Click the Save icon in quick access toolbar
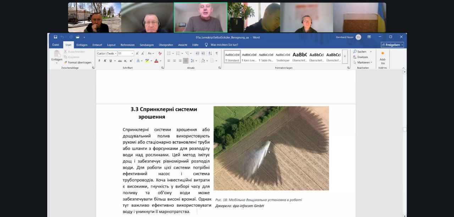Image resolution: width=454 pixels, height=217 pixels. [x=56, y=37]
